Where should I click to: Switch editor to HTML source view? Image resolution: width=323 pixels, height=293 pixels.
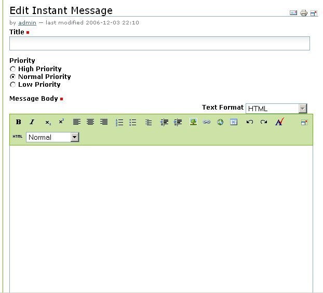[x=18, y=137]
